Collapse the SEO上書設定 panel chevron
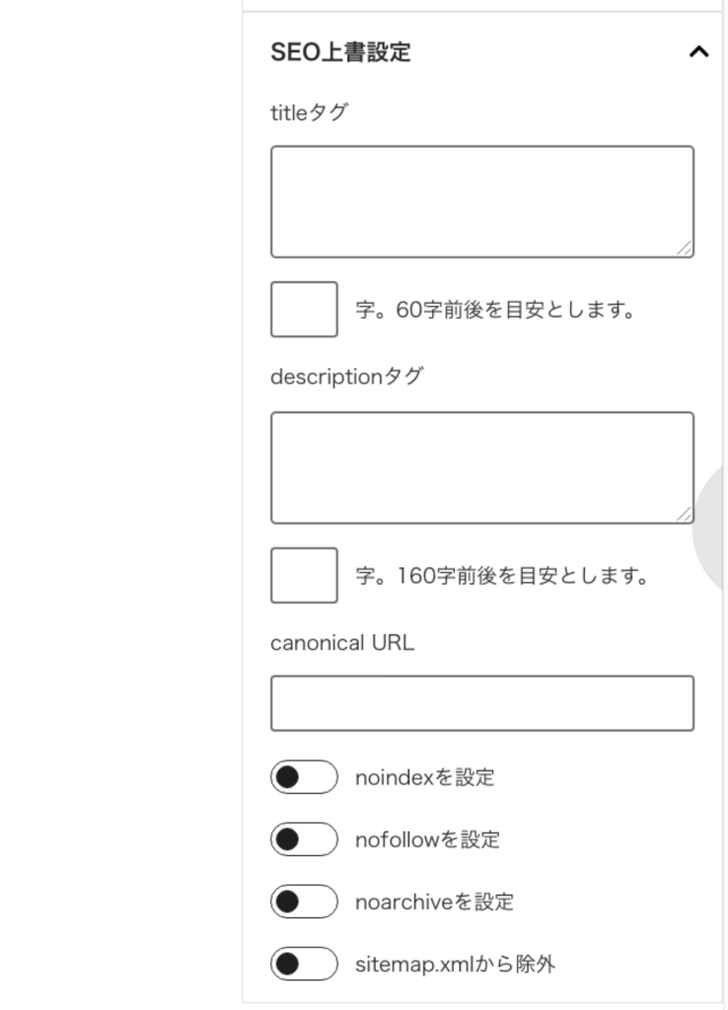Screen dimensions: 728x1010 pyautogui.click(x=698, y=52)
